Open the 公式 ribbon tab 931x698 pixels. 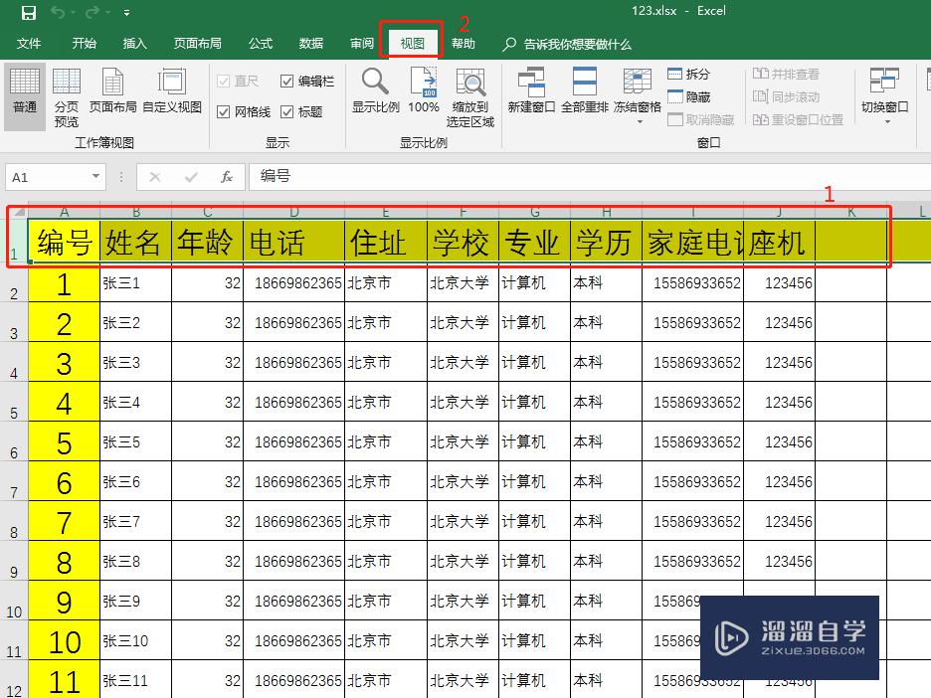[x=260, y=43]
